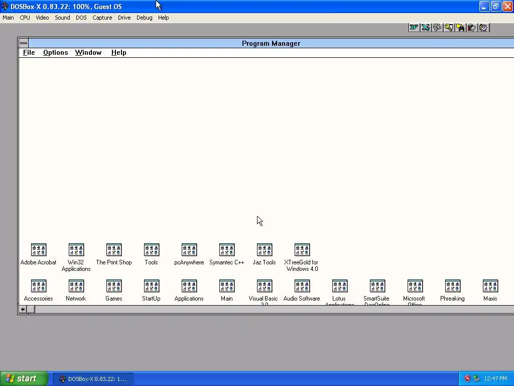
Task: Click the books icon on Office toolbar
Action: pos(472,28)
